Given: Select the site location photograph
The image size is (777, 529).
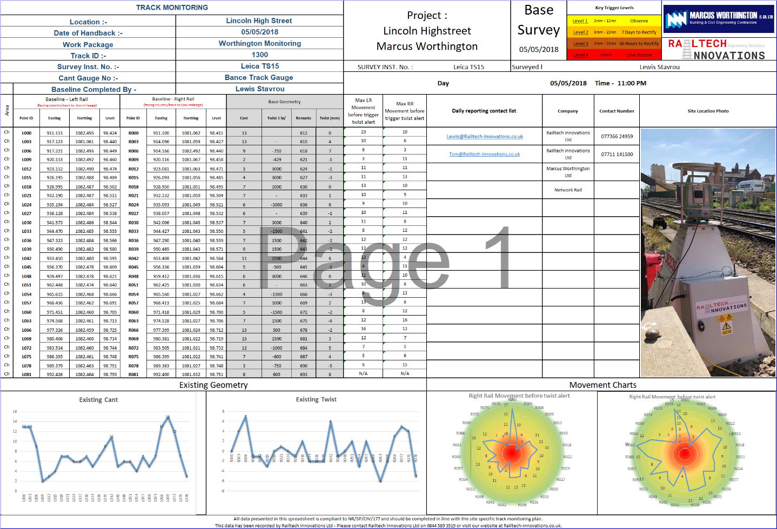Looking at the screenshot, I should pyautogui.click(x=708, y=252).
